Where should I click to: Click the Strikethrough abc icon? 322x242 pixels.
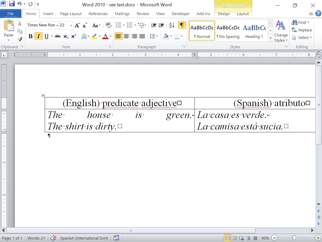(x=58, y=36)
